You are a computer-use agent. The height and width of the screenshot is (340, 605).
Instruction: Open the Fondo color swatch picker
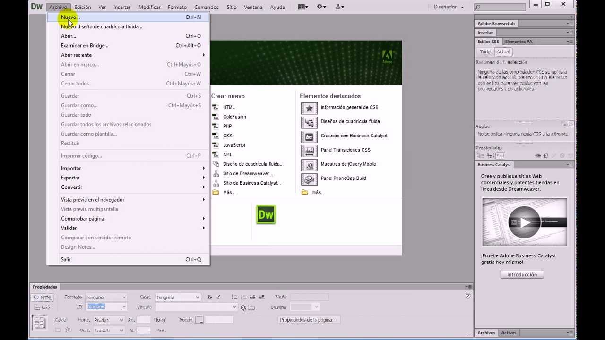coord(199,320)
